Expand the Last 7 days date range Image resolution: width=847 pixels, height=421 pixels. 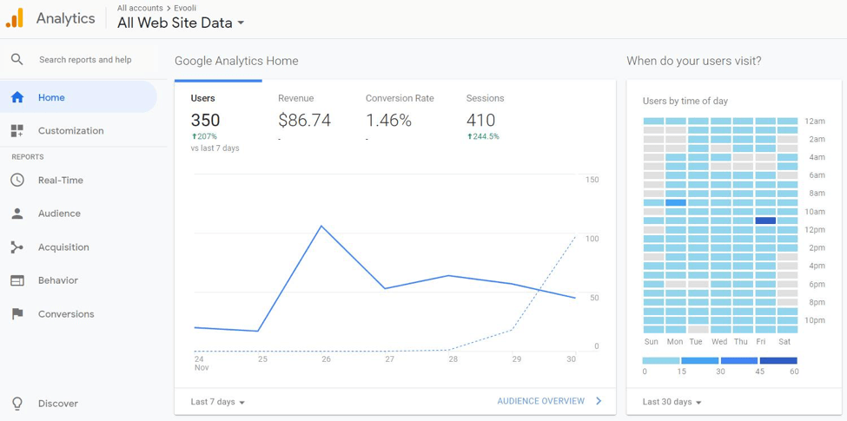tap(218, 402)
